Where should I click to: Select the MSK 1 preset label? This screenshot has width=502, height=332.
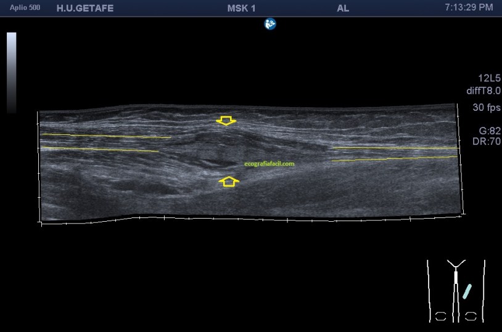coord(242,8)
